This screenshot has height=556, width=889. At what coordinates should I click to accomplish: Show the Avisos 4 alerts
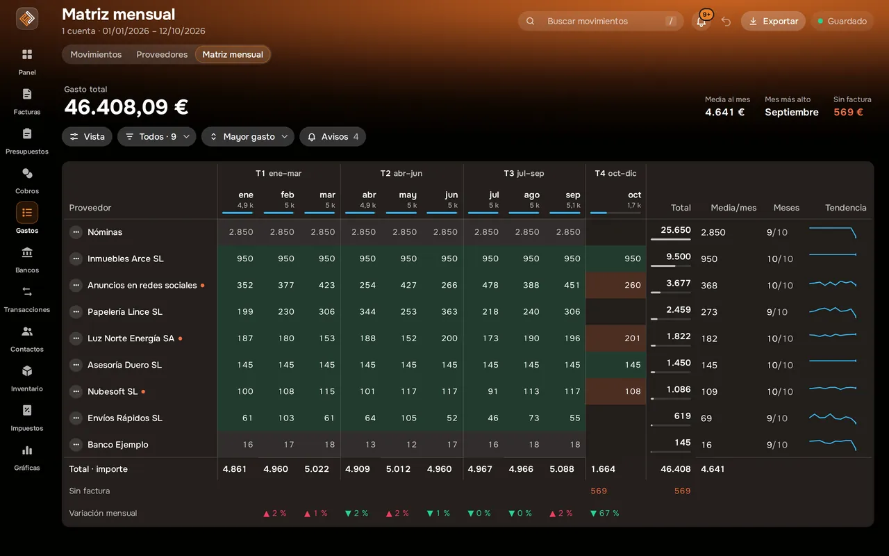click(333, 137)
